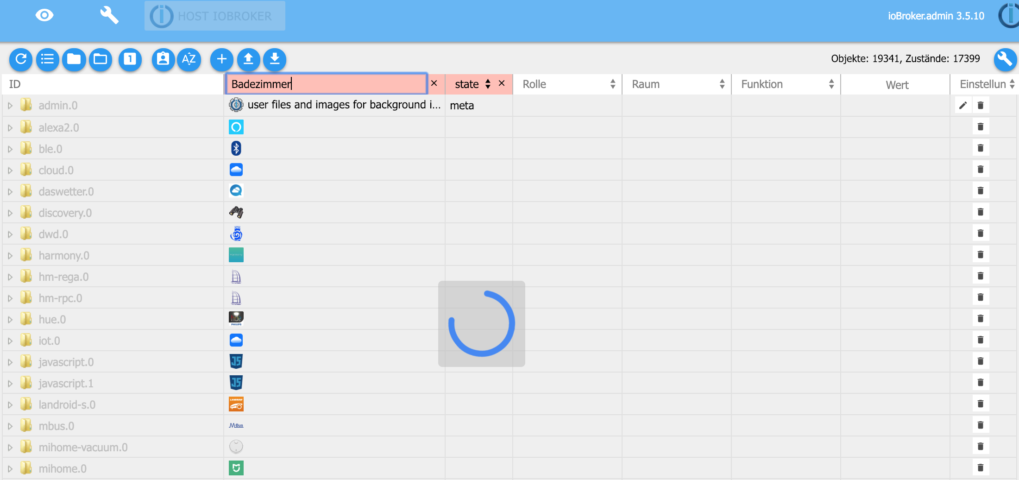Select the javascript.0 row label
Image resolution: width=1019 pixels, height=480 pixels.
(66, 362)
